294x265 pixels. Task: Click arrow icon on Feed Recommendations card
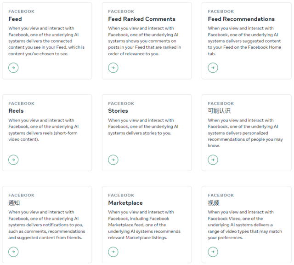pos(213,68)
